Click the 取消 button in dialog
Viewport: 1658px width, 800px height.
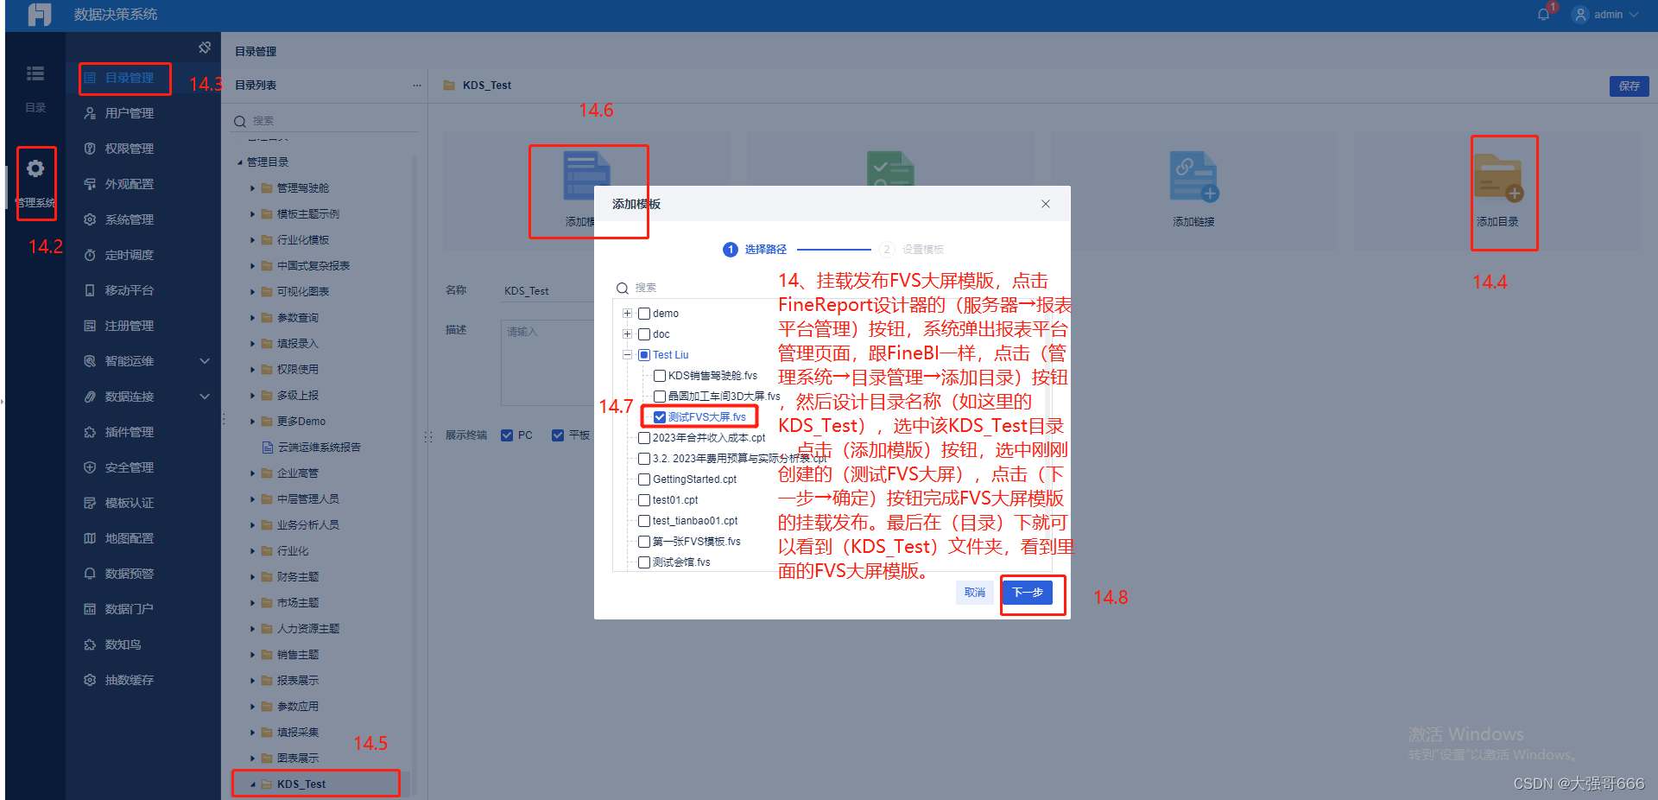coord(975,593)
